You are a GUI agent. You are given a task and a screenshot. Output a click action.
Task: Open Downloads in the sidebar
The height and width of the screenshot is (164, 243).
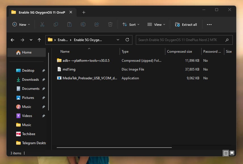point(30,79)
